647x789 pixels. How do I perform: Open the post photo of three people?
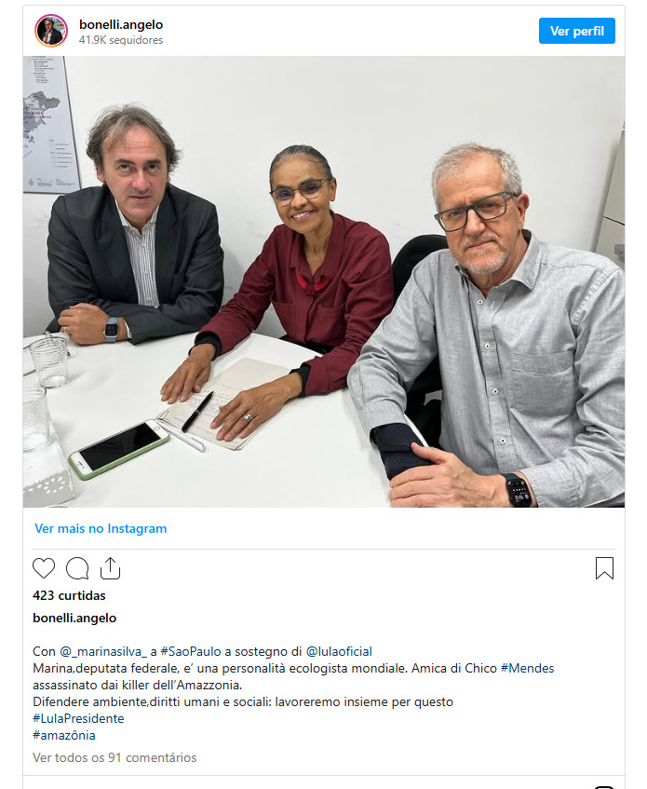324,281
